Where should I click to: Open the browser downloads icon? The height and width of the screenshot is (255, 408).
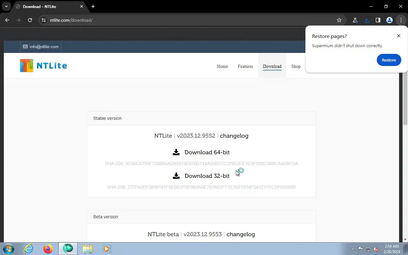tap(367, 20)
